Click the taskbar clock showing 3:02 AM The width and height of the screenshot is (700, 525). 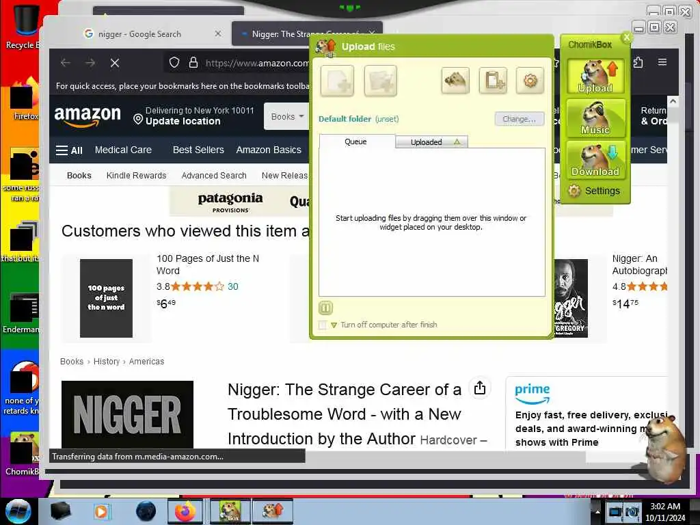[665, 512]
